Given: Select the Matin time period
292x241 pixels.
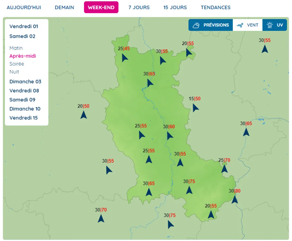Looking at the screenshot, I should click(16, 48).
